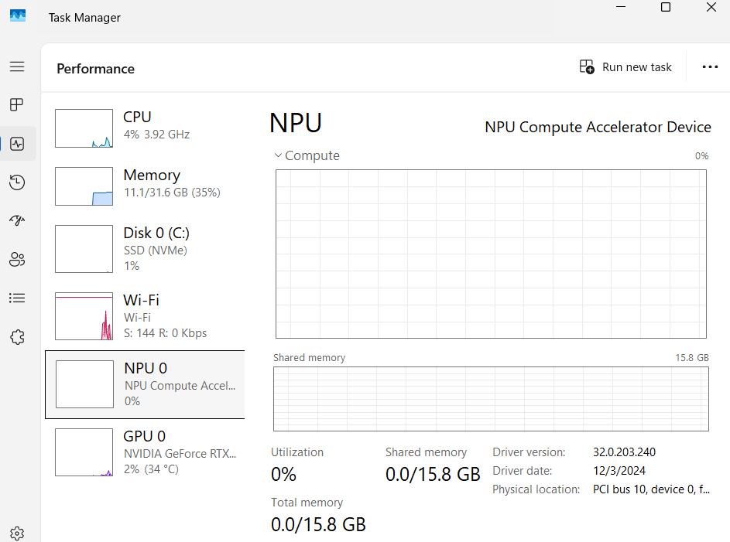730x542 pixels.
Task: Click the Shared memory usage graph
Action: (491, 399)
